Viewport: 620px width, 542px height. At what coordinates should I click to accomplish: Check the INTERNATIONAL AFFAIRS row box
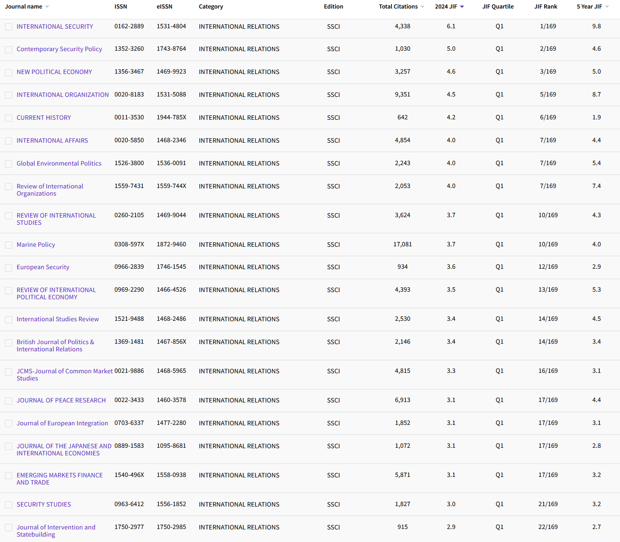coord(9,141)
